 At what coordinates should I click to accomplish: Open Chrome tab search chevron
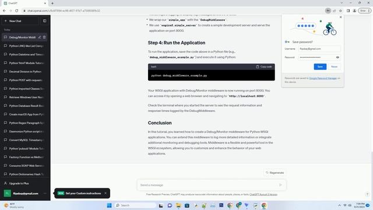pos(342,3)
